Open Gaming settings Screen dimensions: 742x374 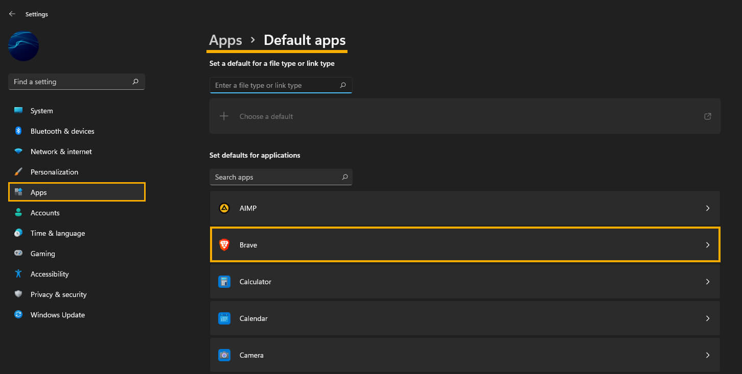(77, 254)
